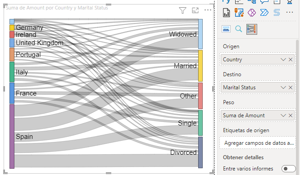Select the Other red destination node bar

200,96
